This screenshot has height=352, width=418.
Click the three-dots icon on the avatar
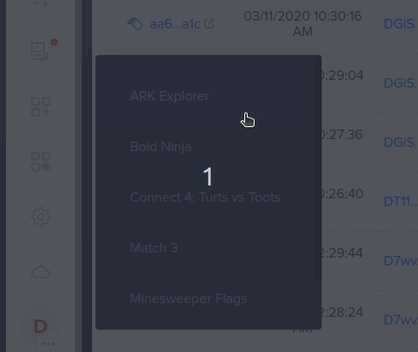(x=49, y=343)
